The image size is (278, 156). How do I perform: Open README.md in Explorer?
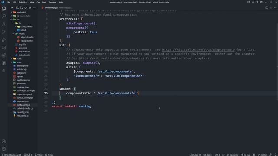[23, 101]
